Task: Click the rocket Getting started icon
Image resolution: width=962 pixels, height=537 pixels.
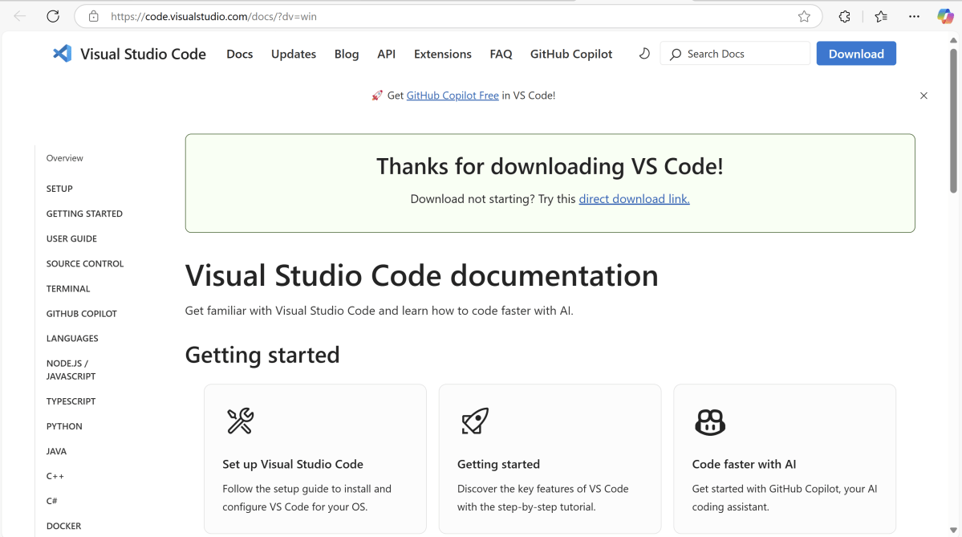Action: [x=475, y=421]
